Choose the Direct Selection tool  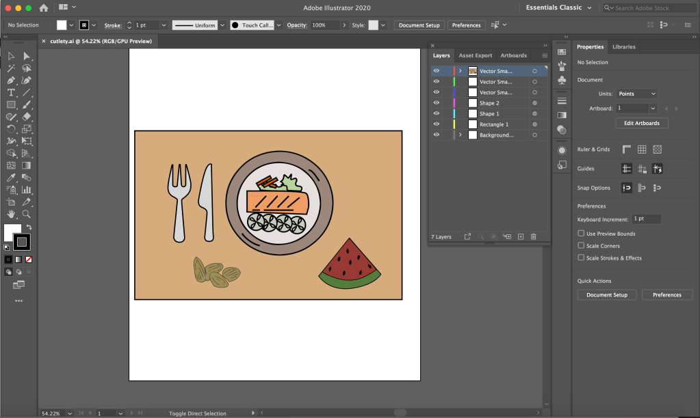[x=27, y=56]
